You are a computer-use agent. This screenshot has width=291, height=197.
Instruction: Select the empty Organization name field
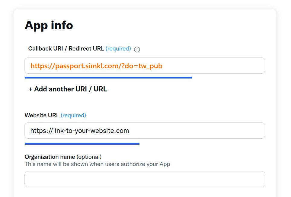coord(145,179)
